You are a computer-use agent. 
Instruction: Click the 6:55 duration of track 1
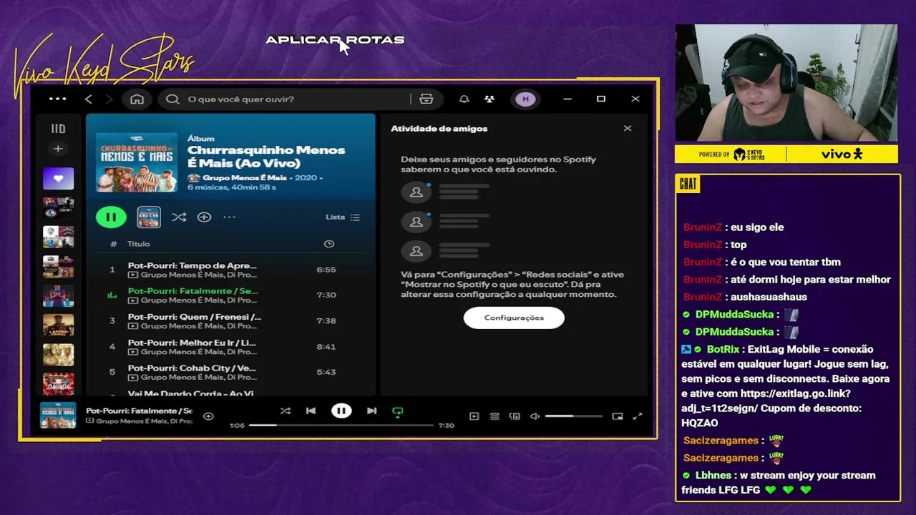(326, 270)
